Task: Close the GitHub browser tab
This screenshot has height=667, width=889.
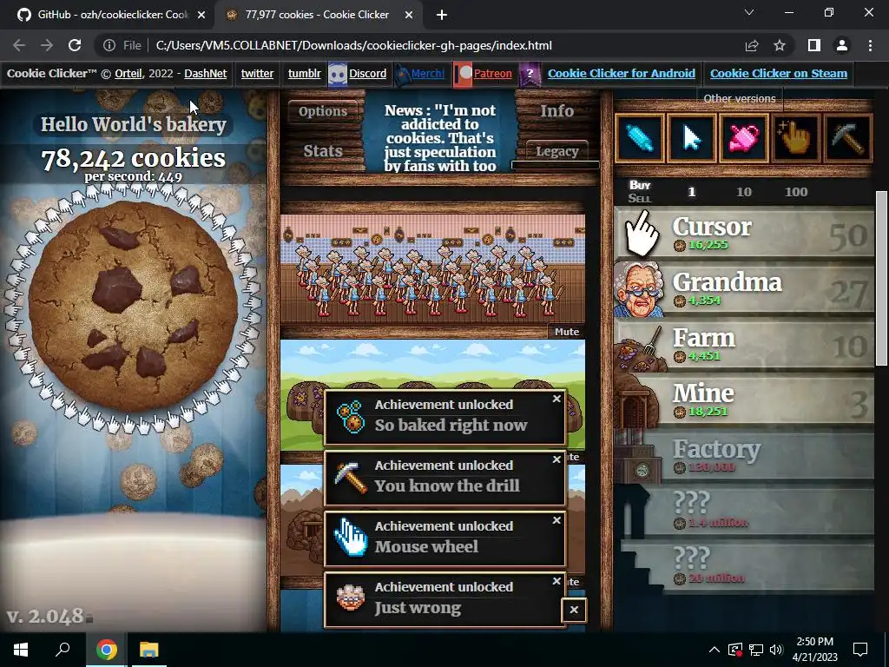Action: pyautogui.click(x=201, y=16)
